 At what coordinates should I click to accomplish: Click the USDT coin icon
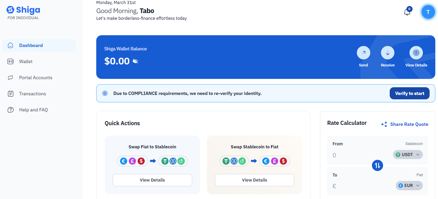pyautogui.click(x=398, y=155)
